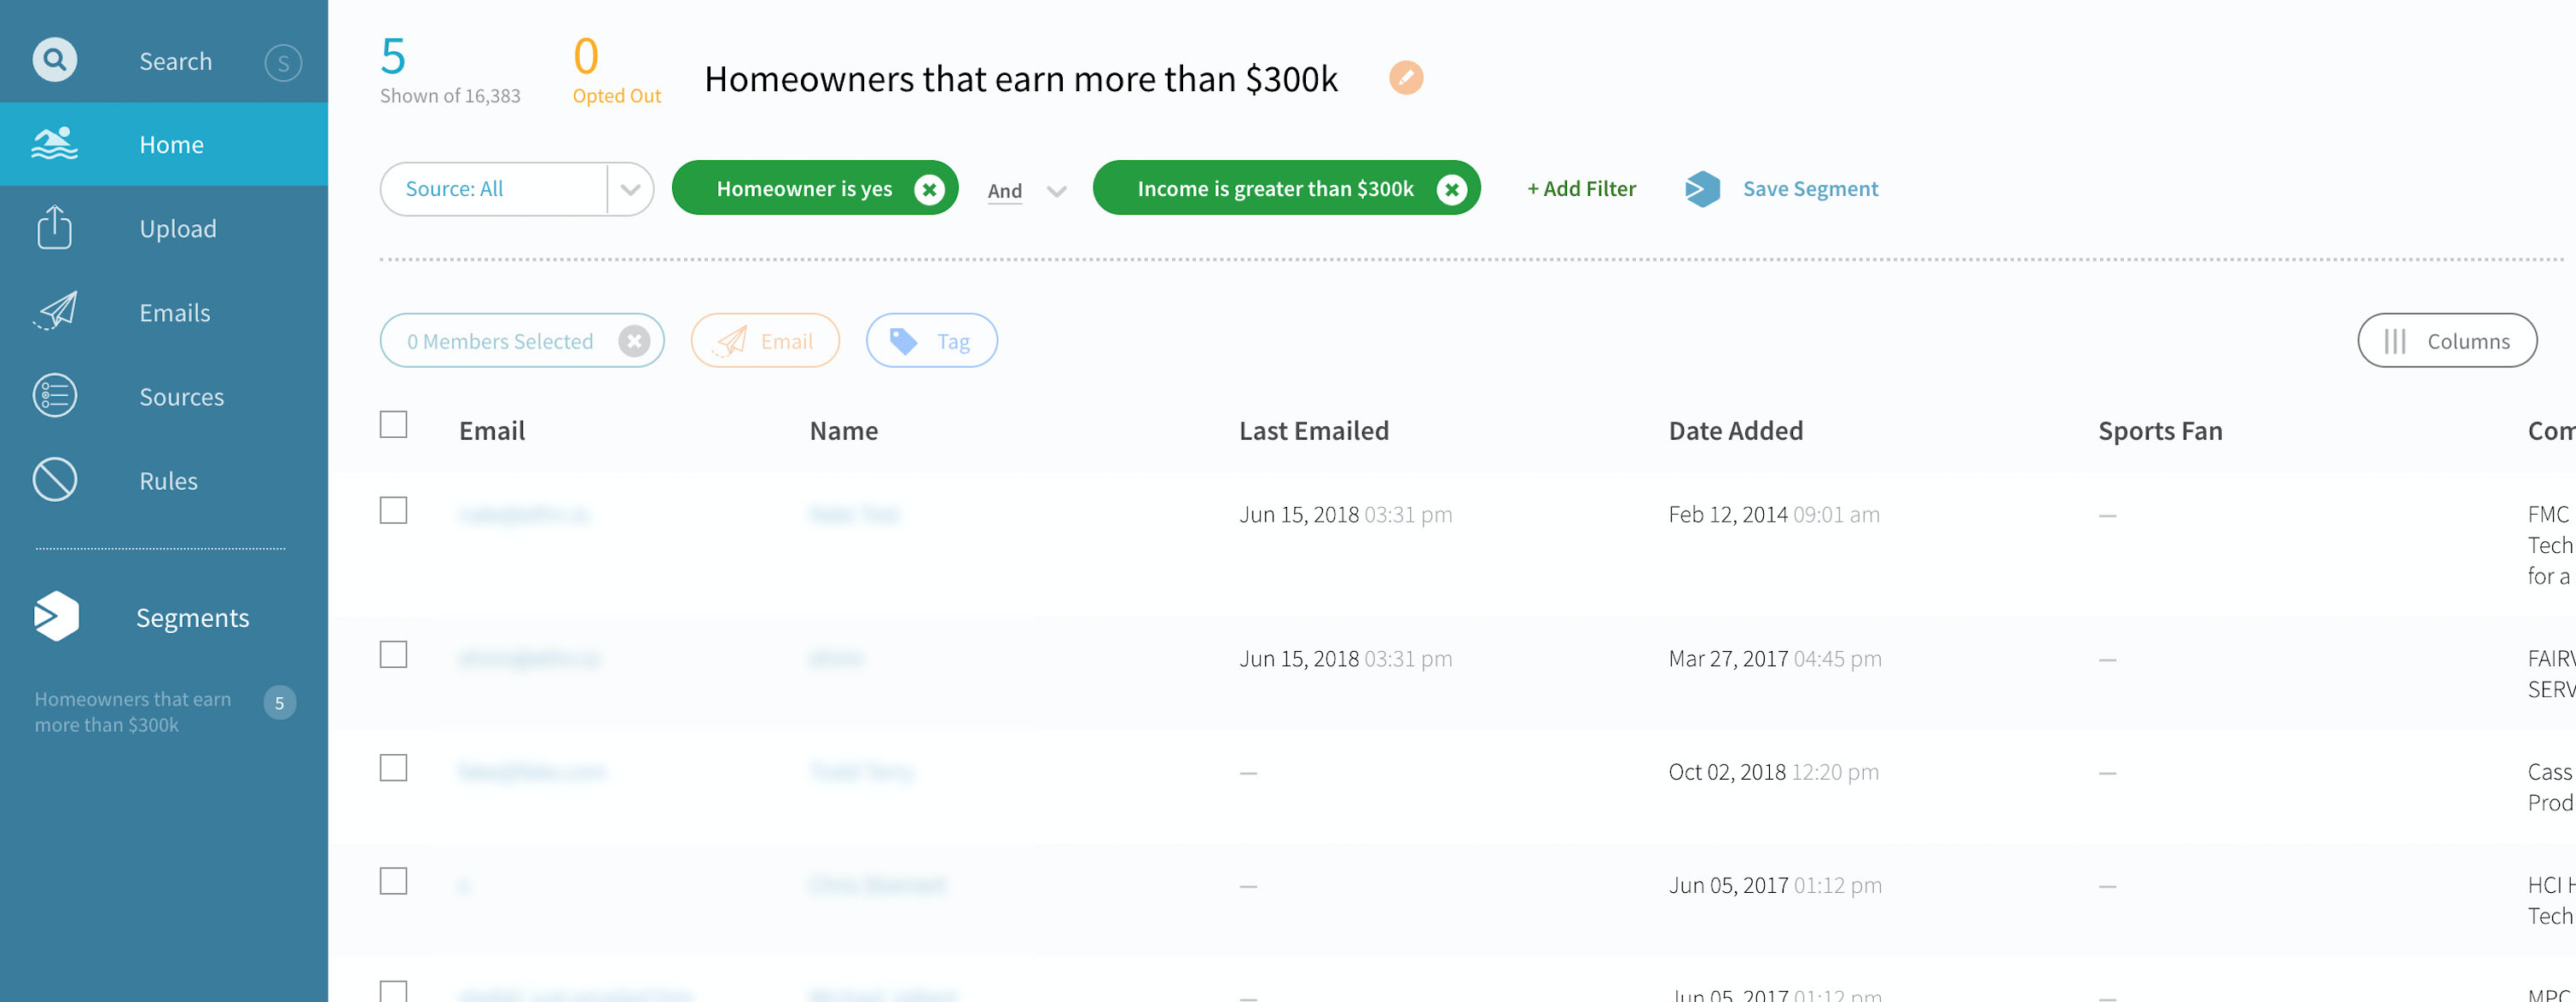Viewport: 2576px width, 1002px height.
Task: Open the Columns chooser
Action: (x=2446, y=342)
